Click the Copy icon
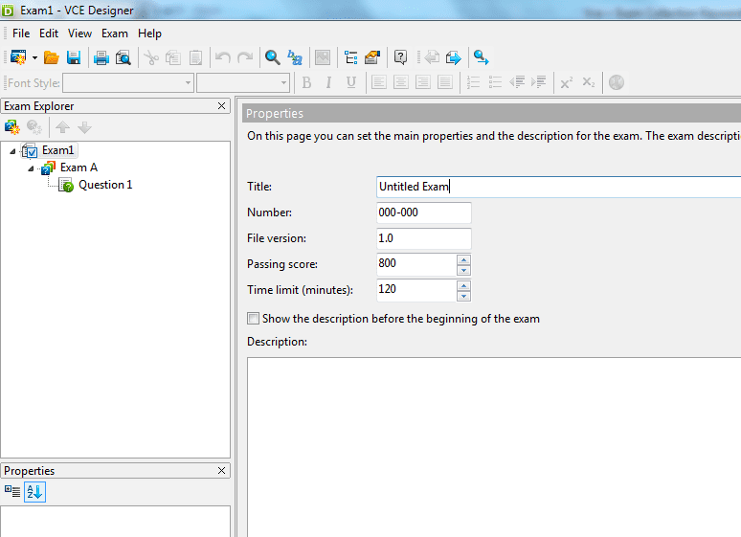This screenshot has height=537, width=741. click(x=173, y=57)
